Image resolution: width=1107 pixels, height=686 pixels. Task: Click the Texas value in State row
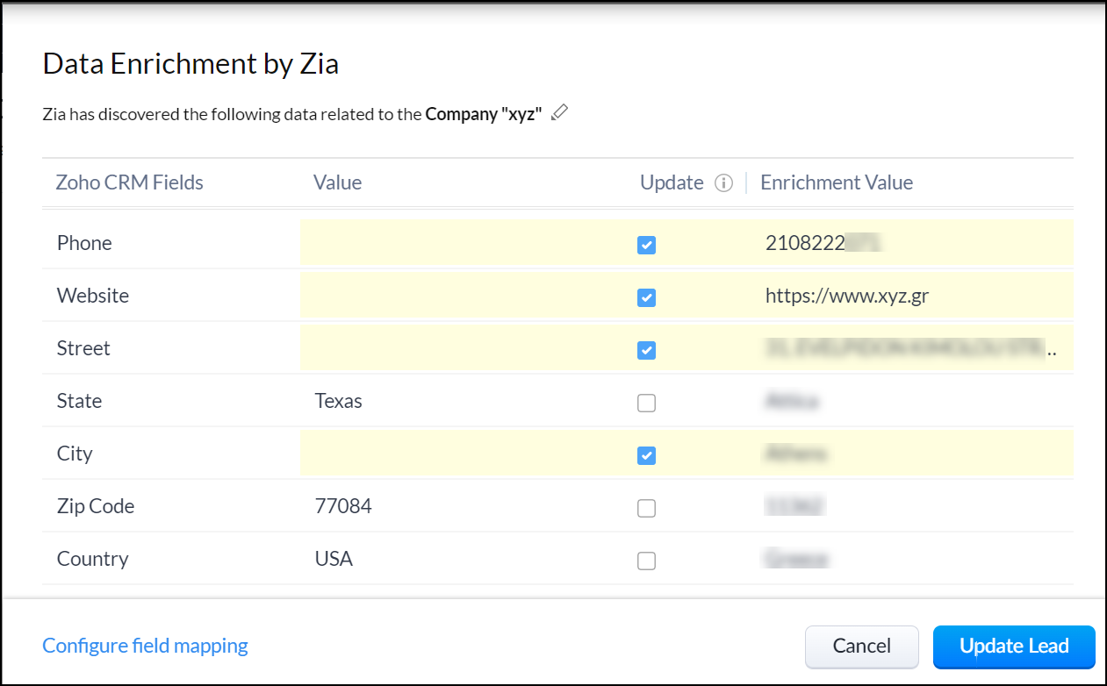[x=338, y=401]
